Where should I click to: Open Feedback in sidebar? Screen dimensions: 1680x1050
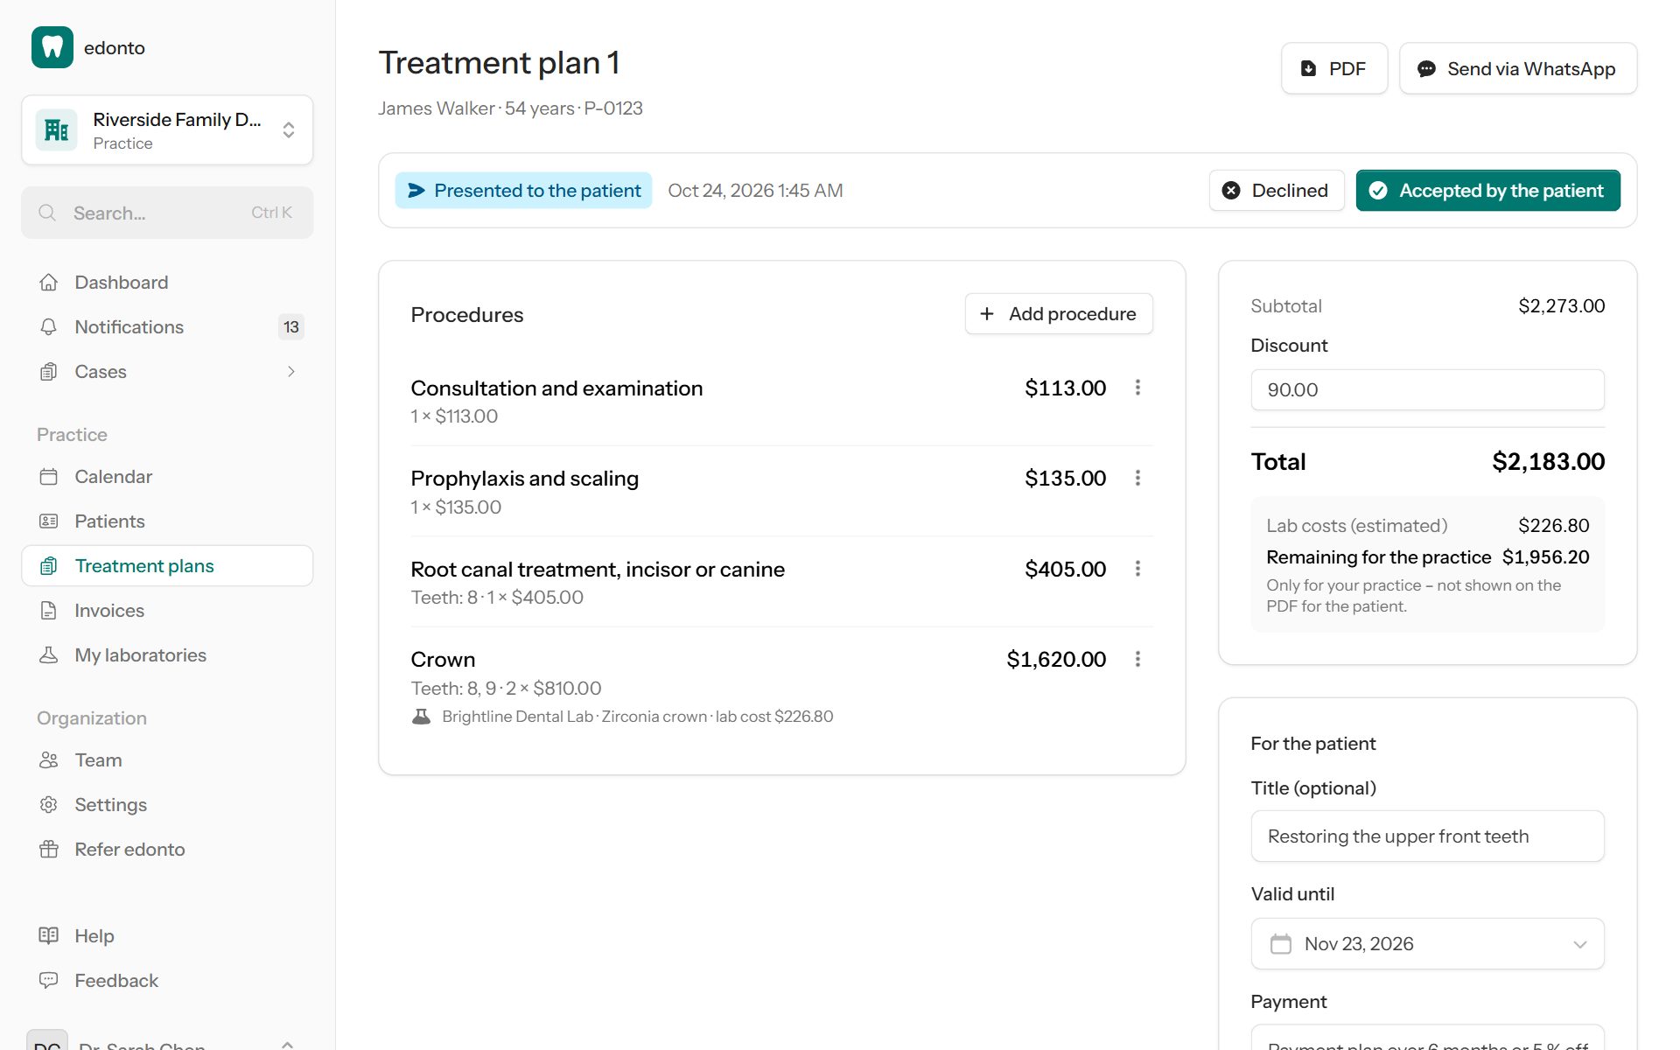click(x=167, y=980)
